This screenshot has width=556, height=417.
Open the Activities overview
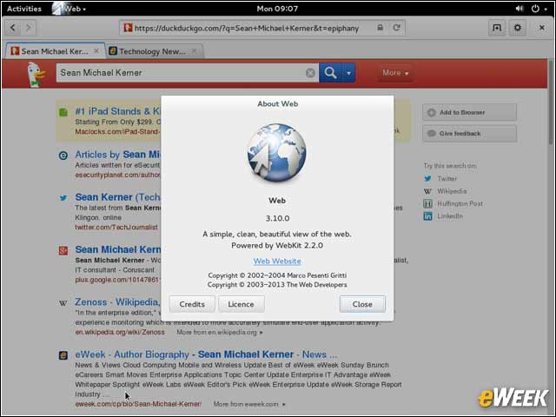click(24, 9)
